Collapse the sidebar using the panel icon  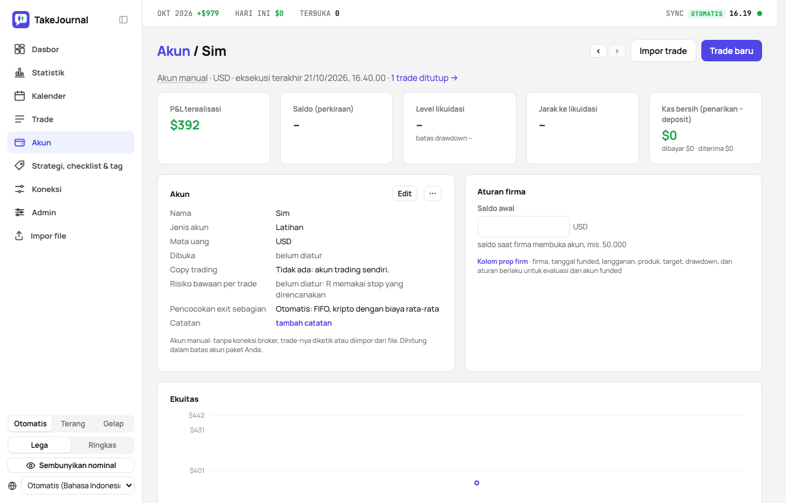click(123, 20)
